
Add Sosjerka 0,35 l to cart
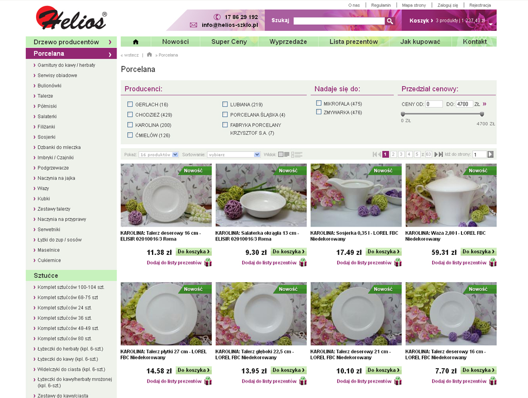pyautogui.click(x=383, y=251)
